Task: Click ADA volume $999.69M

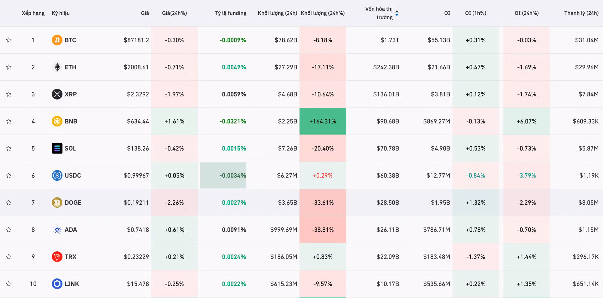Action: tap(284, 230)
